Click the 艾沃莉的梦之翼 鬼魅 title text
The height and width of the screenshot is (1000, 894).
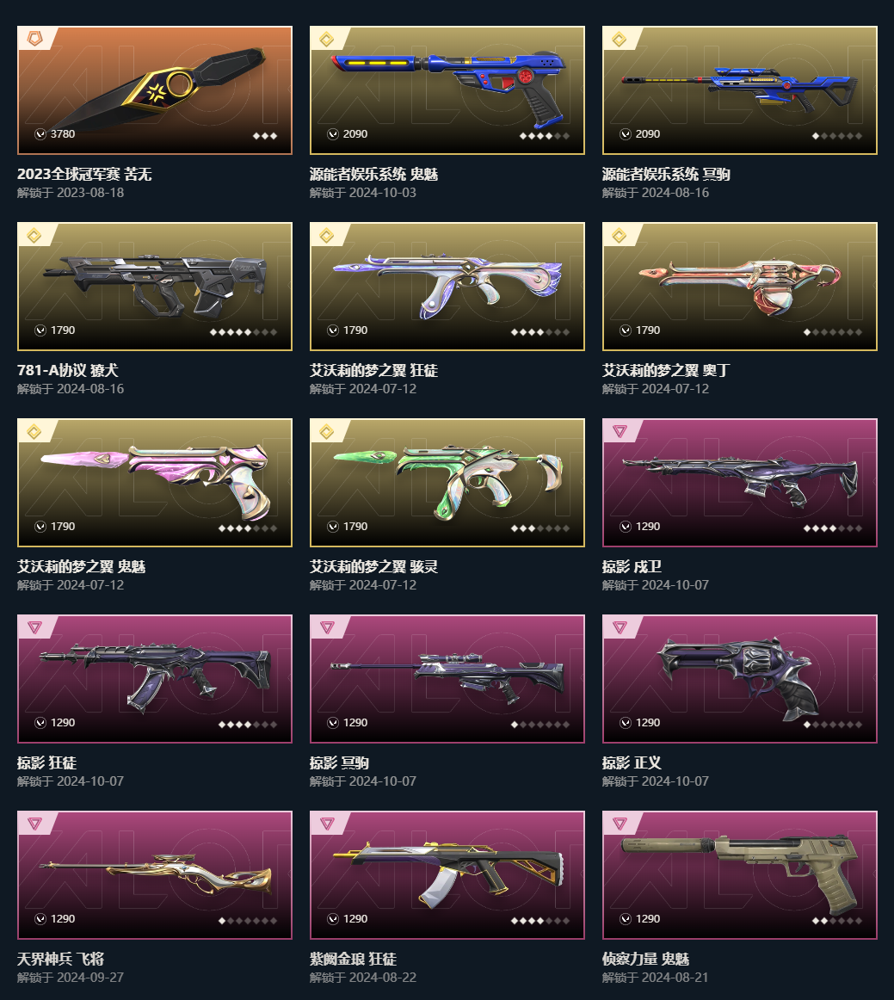pos(82,566)
